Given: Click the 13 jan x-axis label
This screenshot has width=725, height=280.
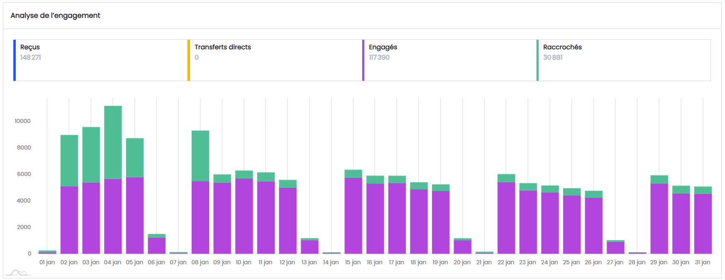Looking at the screenshot, I should (309, 262).
